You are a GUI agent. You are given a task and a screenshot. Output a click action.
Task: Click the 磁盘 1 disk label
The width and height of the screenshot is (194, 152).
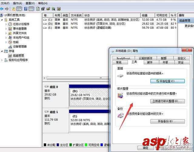point(54,112)
